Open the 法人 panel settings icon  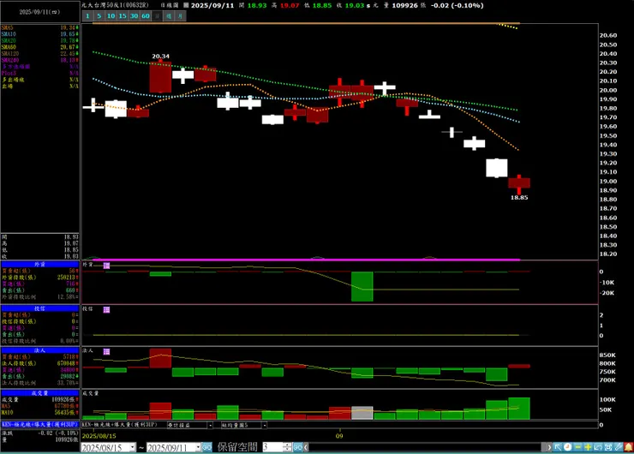pyautogui.click(x=106, y=352)
